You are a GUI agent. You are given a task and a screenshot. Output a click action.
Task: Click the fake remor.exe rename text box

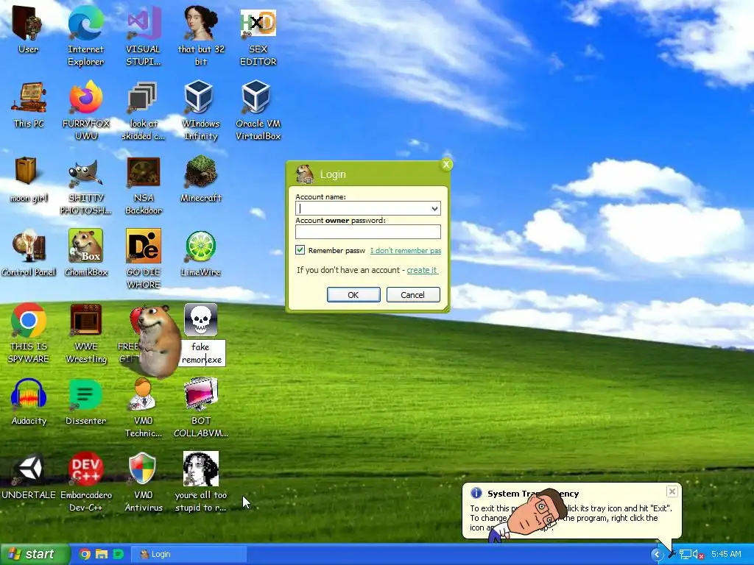(x=202, y=353)
